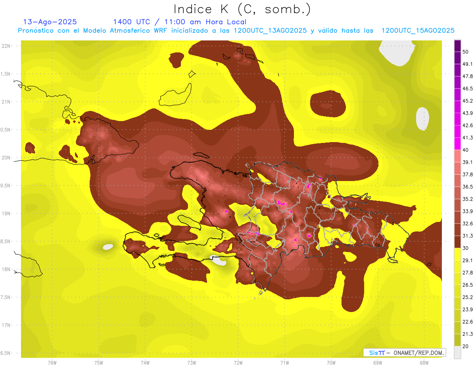Select the gray legend swatch below 20
The width and height of the screenshot is (476, 368).
point(457,352)
